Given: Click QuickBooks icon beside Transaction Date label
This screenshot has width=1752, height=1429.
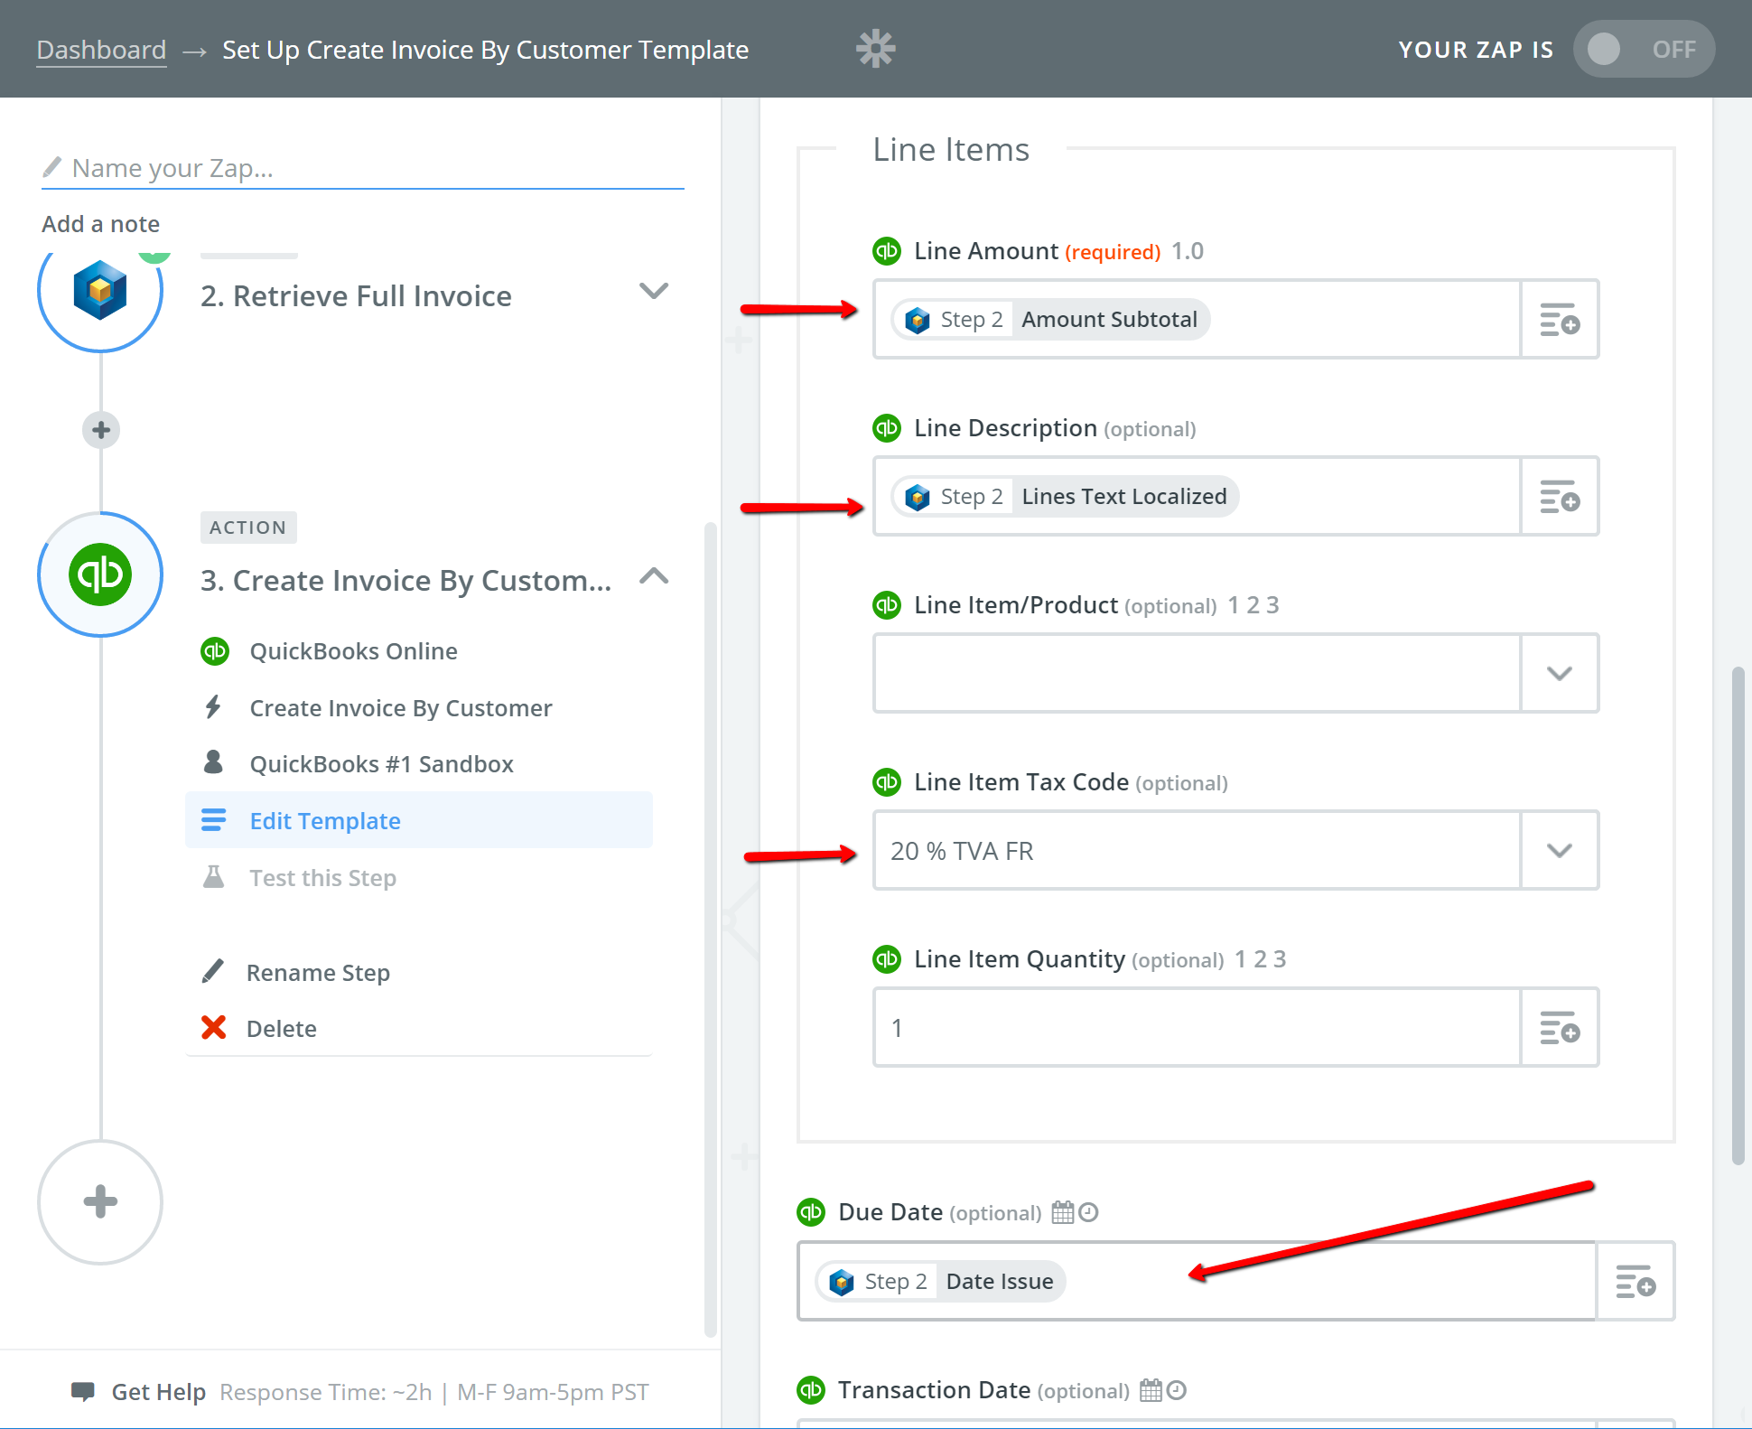Looking at the screenshot, I should click(x=811, y=1389).
